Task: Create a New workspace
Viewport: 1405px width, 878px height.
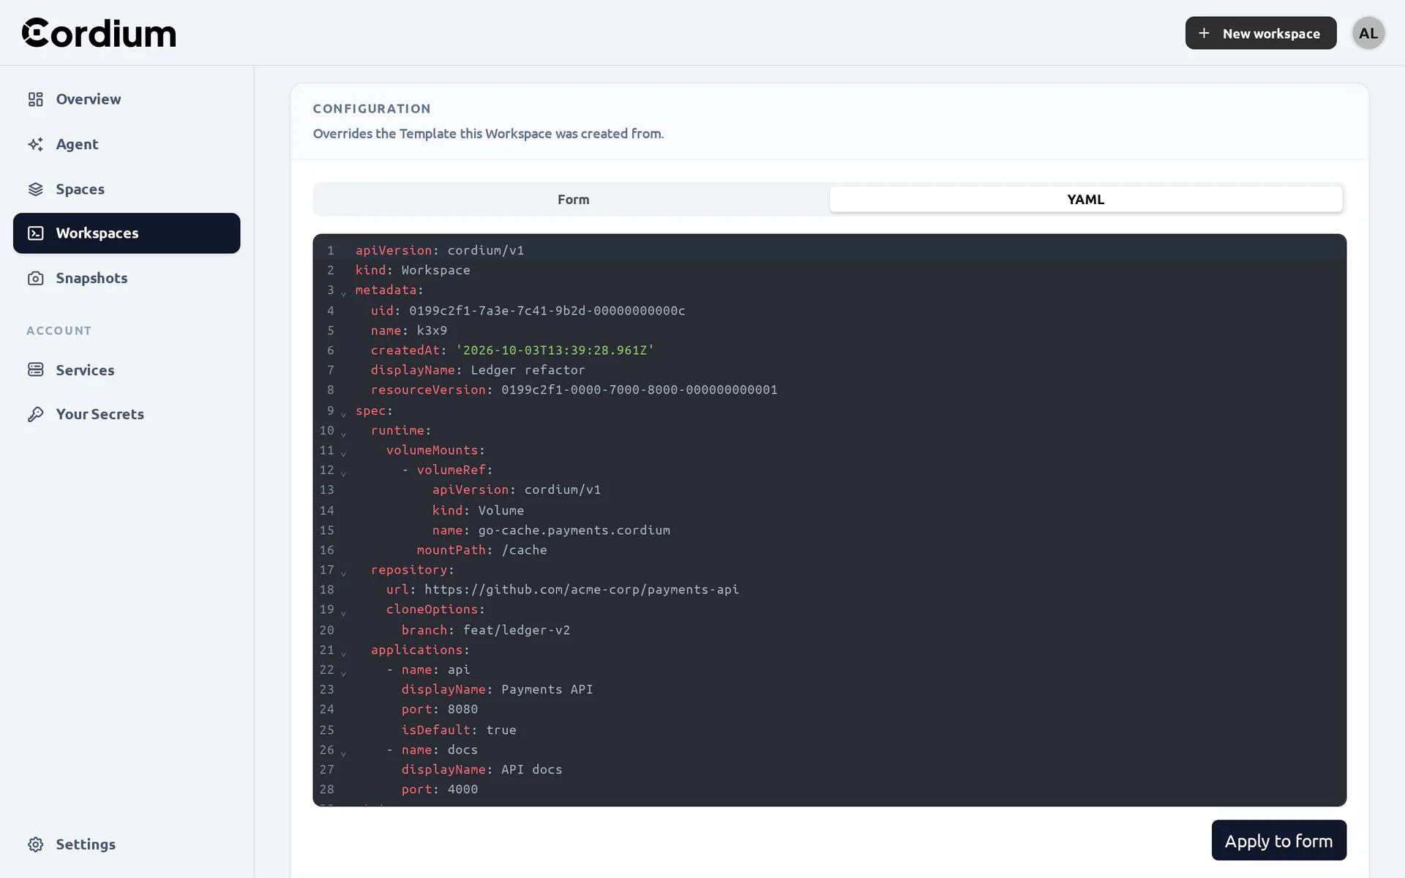Action: (x=1260, y=33)
